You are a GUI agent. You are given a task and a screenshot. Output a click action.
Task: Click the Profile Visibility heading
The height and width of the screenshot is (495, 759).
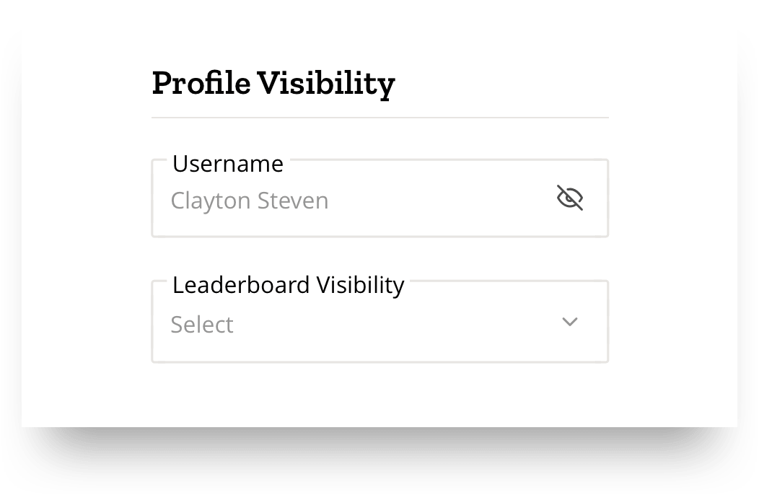(273, 84)
